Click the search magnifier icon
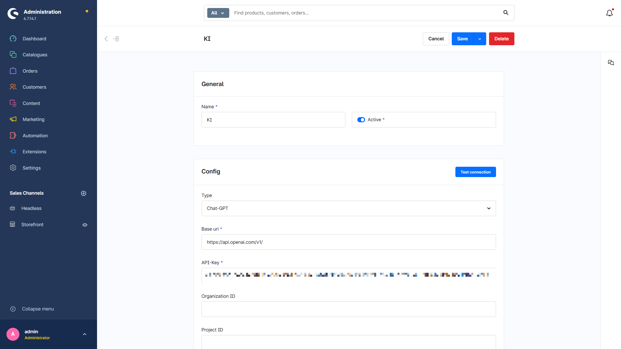 click(x=506, y=13)
